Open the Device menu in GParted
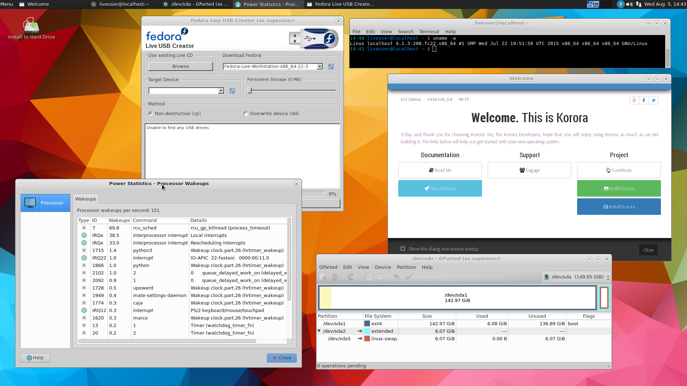The width and height of the screenshot is (687, 386). tap(383, 267)
